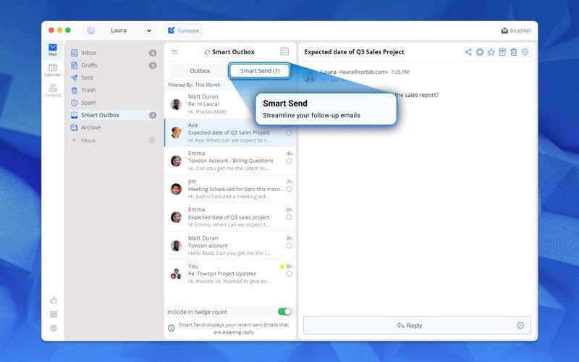Mark Jim's meeting email circle
Viewport: 579px width, 362px height.
click(289, 189)
